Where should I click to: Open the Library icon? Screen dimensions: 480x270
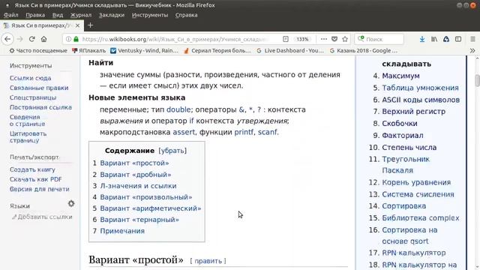pyautogui.click(x=434, y=39)
